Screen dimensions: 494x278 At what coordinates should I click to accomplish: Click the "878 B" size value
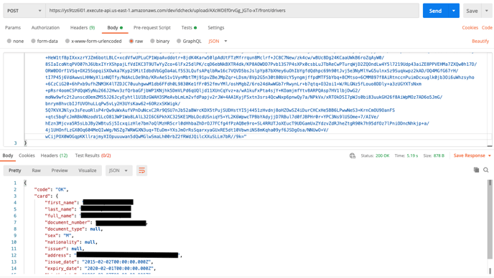439,155
